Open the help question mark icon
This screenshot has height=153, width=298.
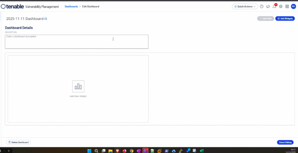click(x=262, y=6)
